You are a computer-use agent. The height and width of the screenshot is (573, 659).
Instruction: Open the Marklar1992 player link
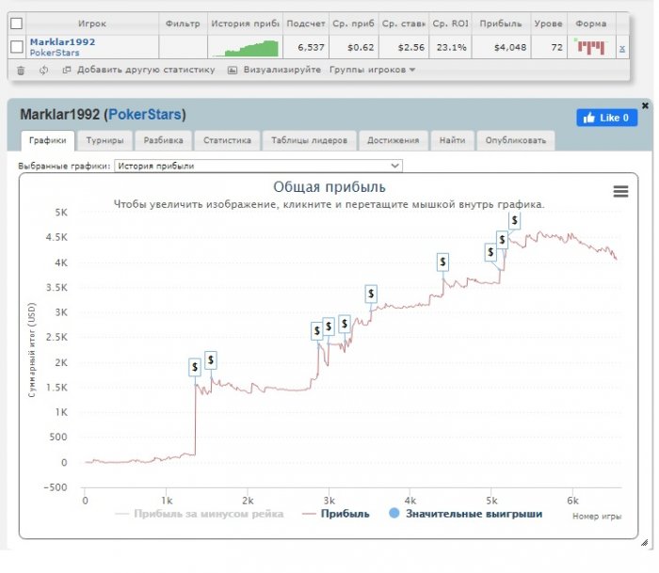[63, 41]
